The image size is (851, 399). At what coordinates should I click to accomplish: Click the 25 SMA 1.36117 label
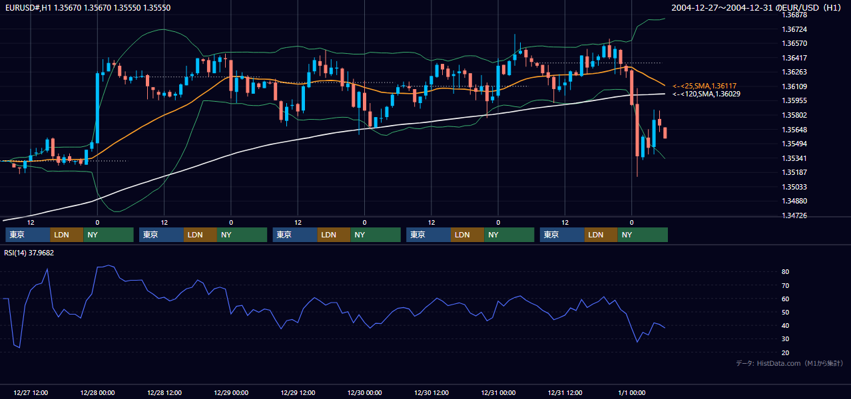pyautogui.click(x=705, y=86)
